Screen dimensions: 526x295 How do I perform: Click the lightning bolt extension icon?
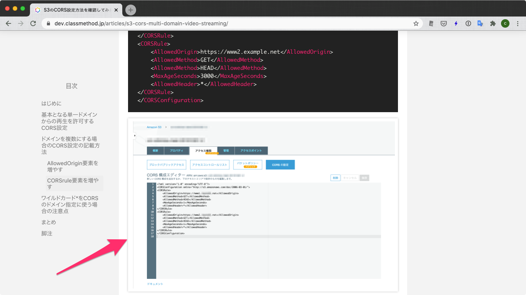pos(456,23)
